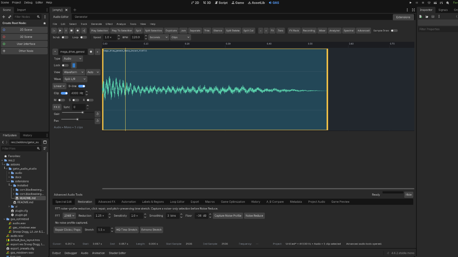The width and height of the screenshot is (458, 257).
Task: Arm the track using its record dot button
Action: (91, 52)
